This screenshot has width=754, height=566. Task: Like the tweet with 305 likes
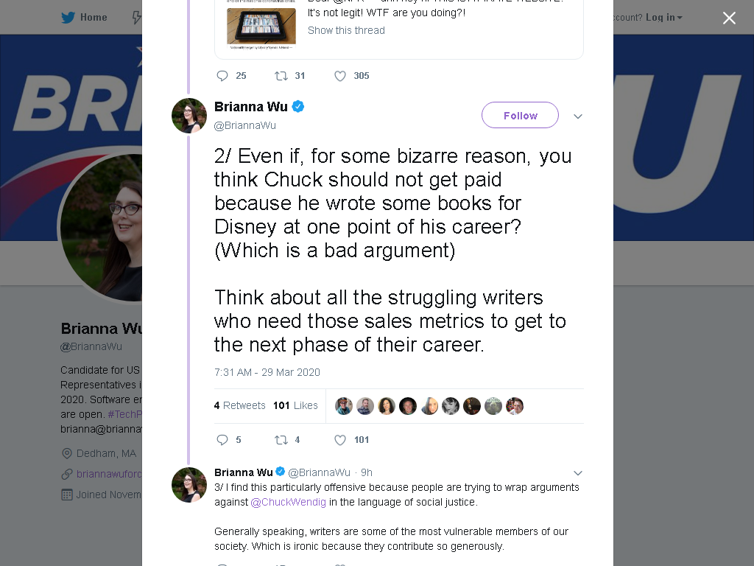click(340, 76)
